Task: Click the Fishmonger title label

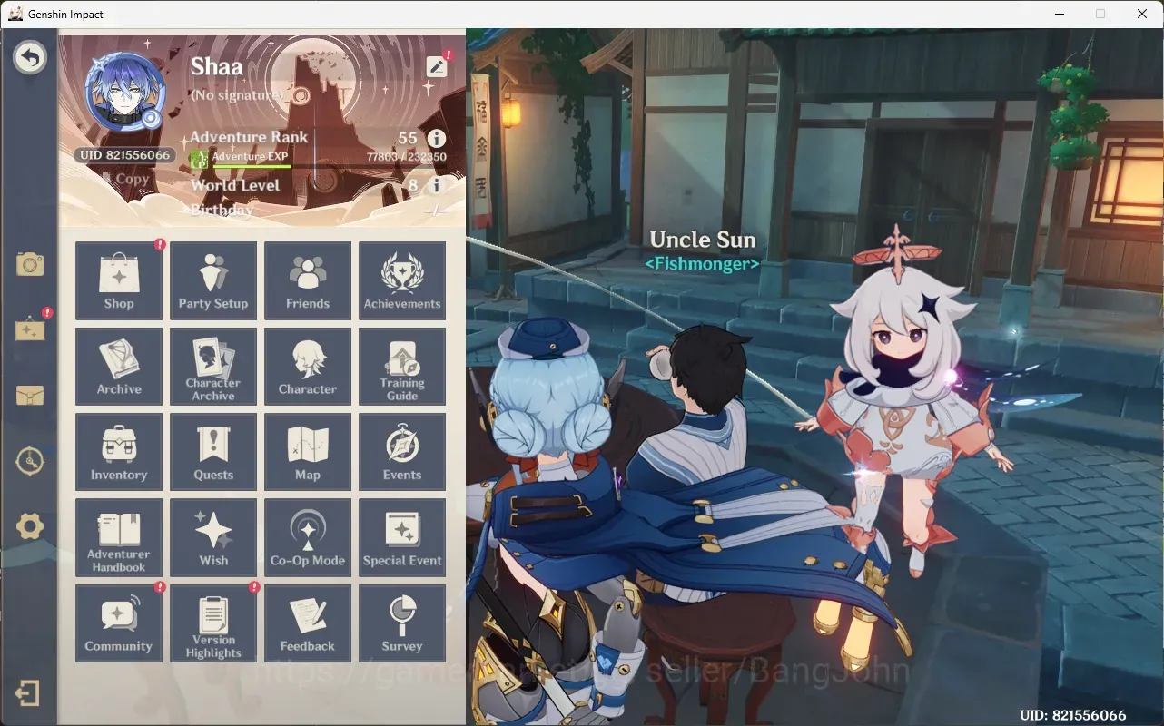Action: coord(702,264)
